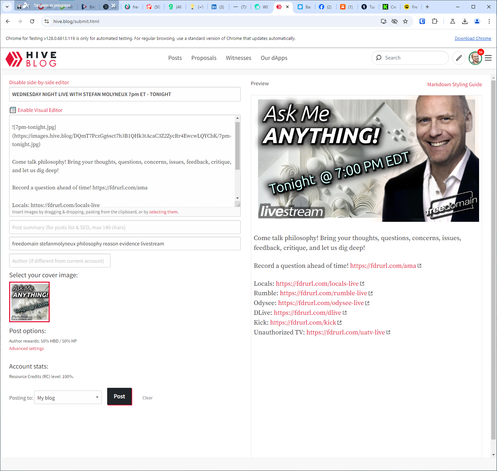
Task: Click the install app icon in address bar
Action: (x=384, y=21)
